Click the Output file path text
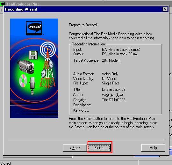Viewport: 172px width, 165px height. (x=119, y=54)
